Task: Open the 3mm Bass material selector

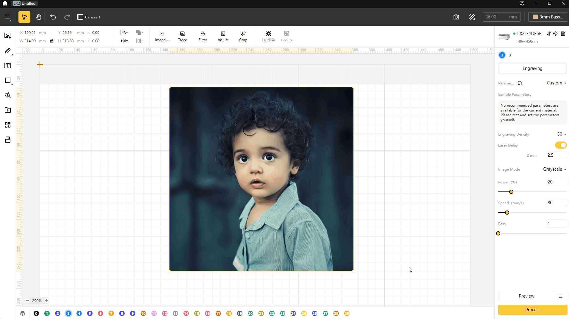Action: pyautogui.click(x=548, y=17)
